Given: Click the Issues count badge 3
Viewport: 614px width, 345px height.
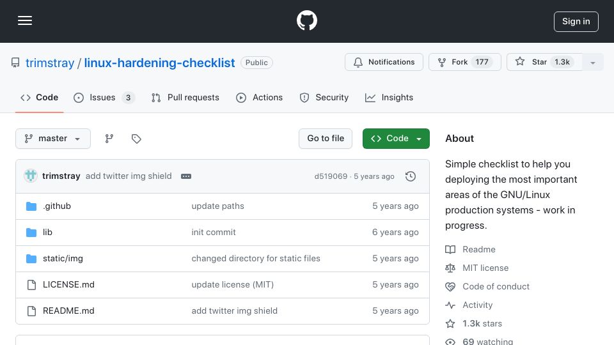Looking at the screenshot, I should click(x=128, y=98).
